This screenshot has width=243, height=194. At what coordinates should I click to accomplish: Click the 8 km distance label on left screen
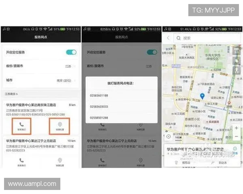pyautogui.click(x=72, y=105)
